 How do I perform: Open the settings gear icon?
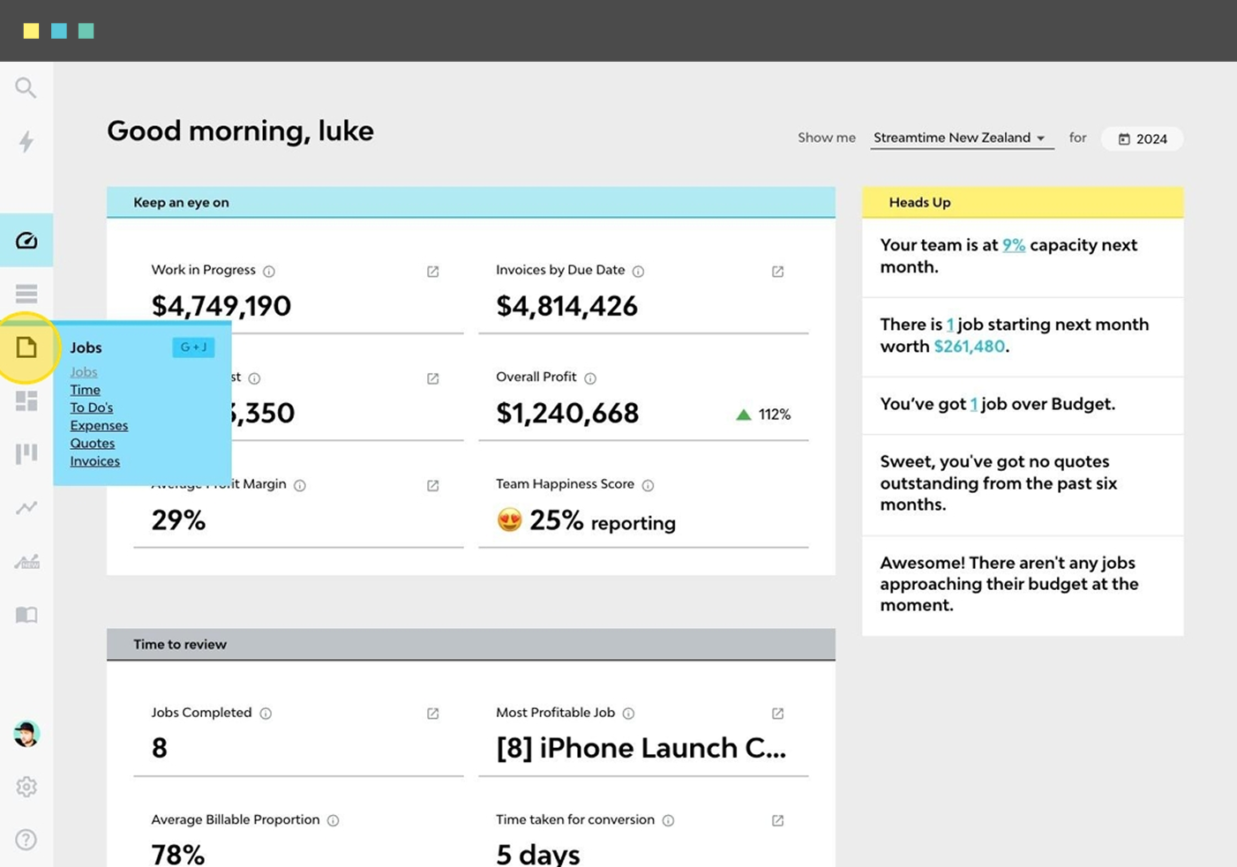(26, 786)
